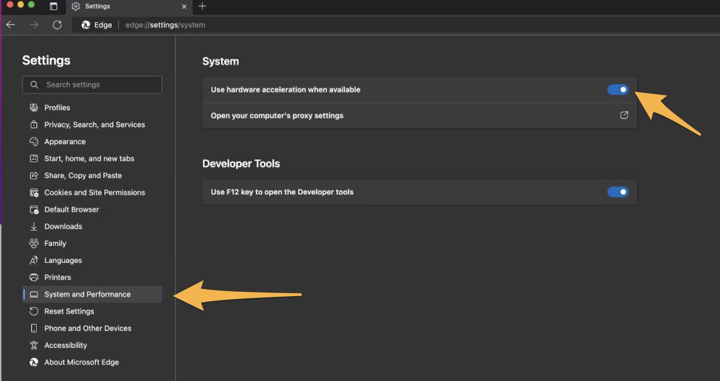Open Phone and Other Devices settings

(x=92, y=328)
